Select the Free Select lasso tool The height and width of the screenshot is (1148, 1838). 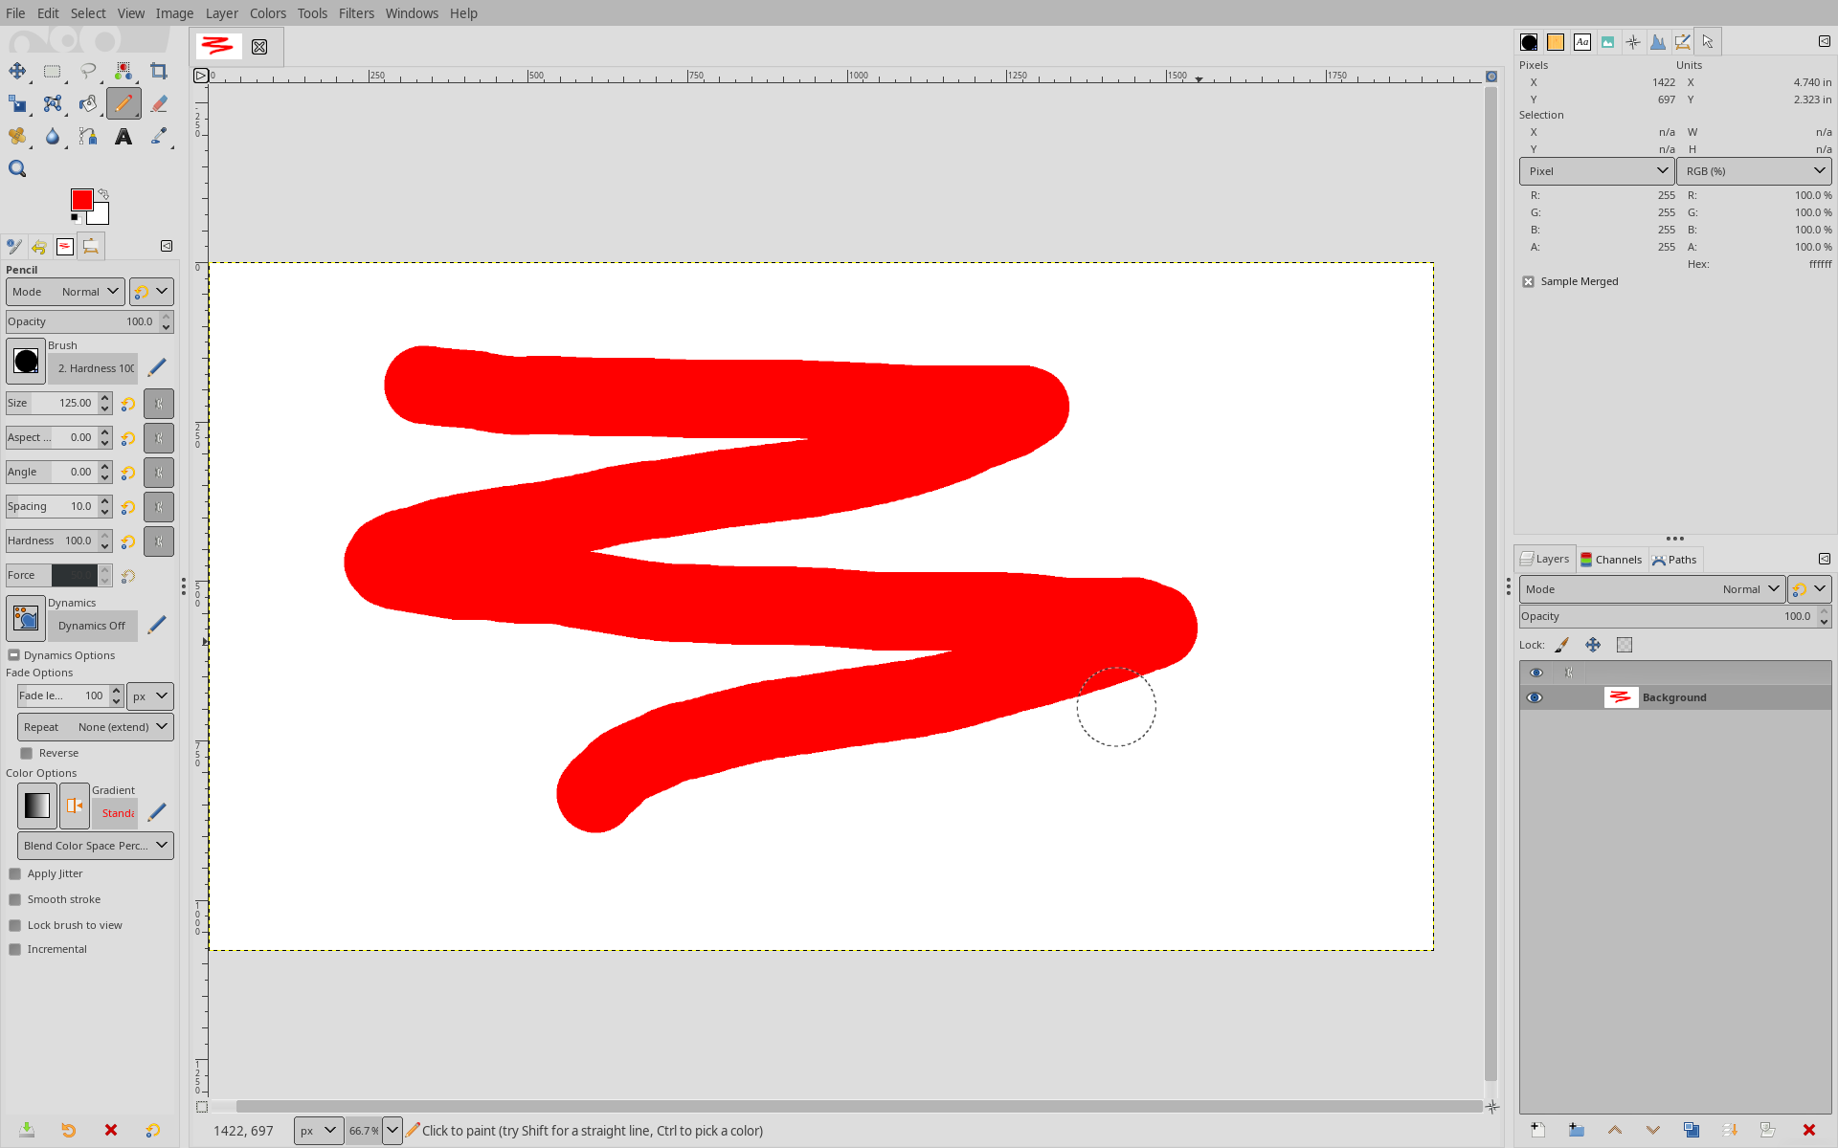tap(88, 71)
